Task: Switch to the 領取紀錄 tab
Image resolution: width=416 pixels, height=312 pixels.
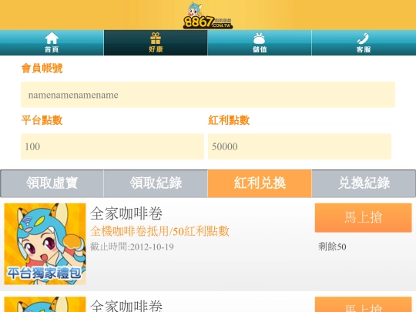Action: tap(156, 183)
